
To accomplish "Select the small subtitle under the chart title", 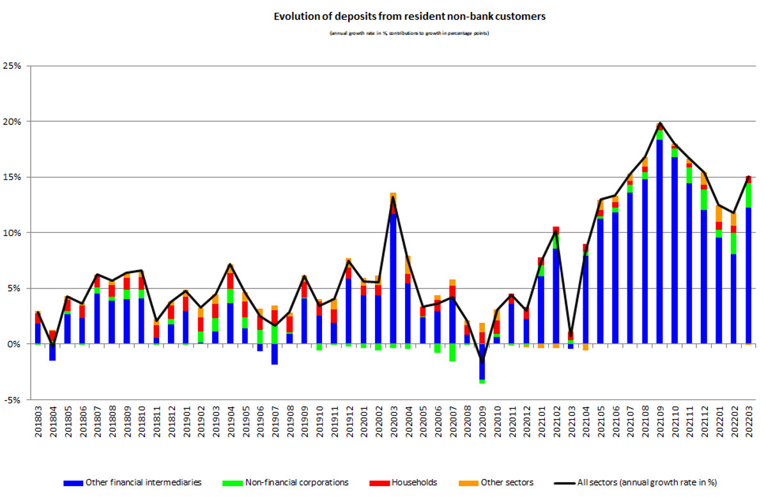I will [410, 33].
